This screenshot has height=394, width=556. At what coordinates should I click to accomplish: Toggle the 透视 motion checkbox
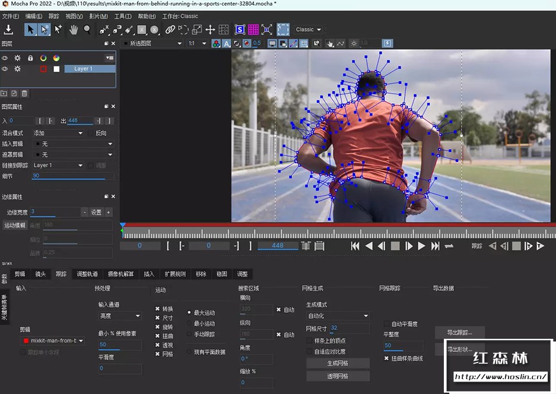tap(157, 345)
